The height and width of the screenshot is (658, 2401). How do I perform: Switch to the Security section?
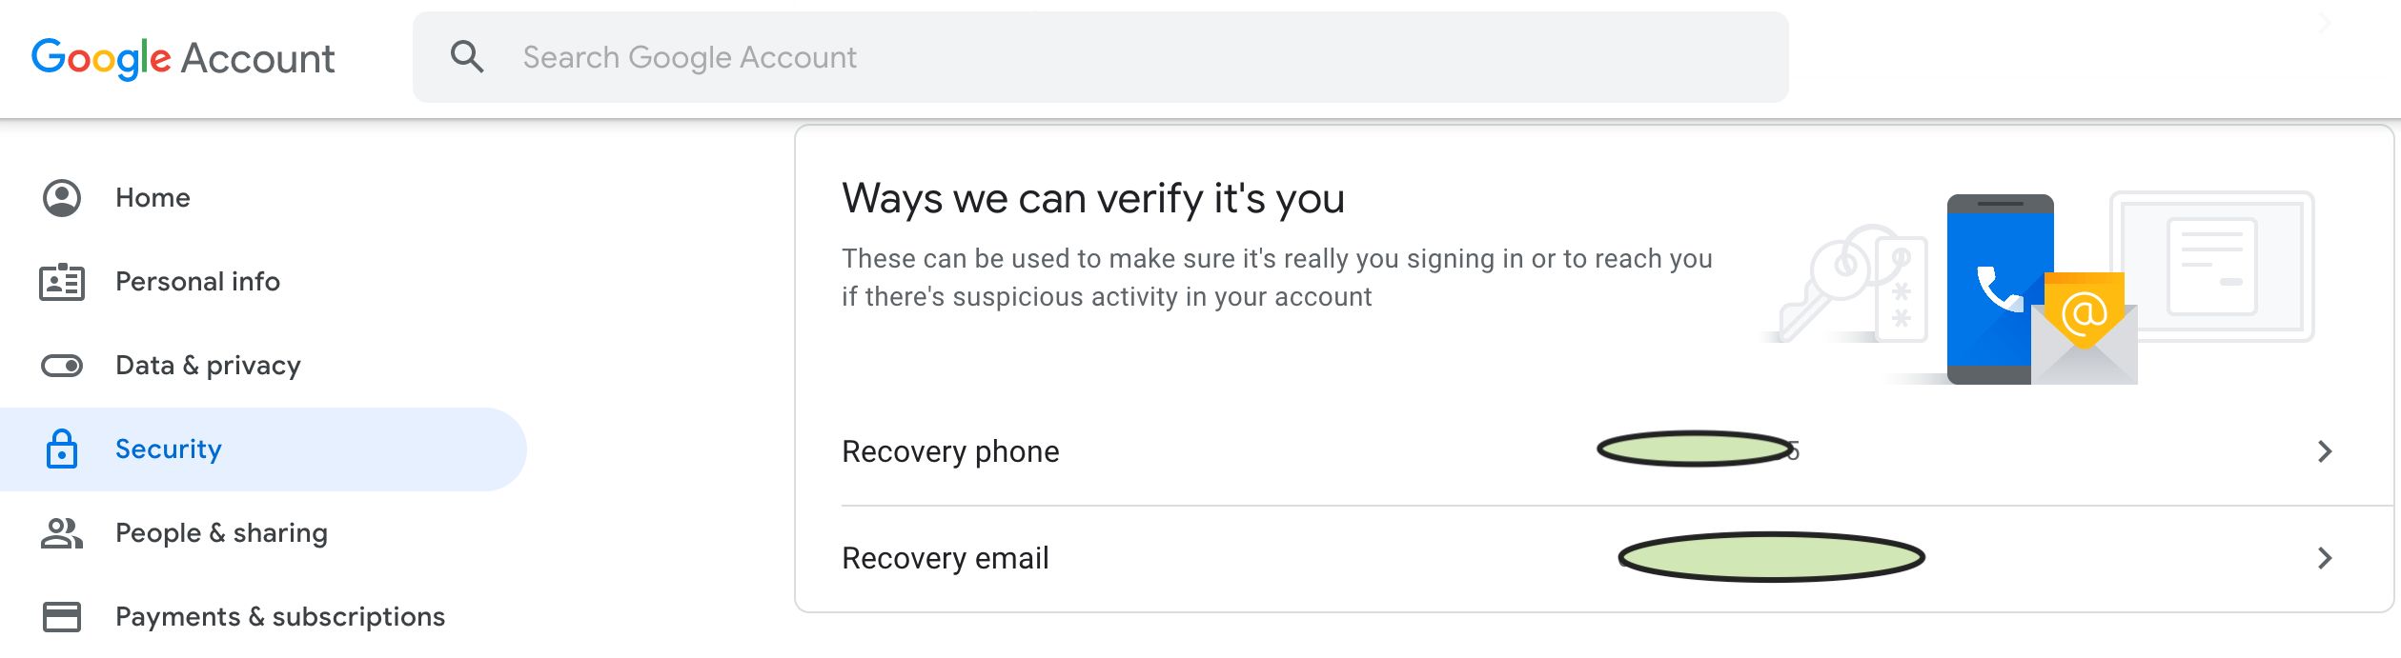coord(168,449)
